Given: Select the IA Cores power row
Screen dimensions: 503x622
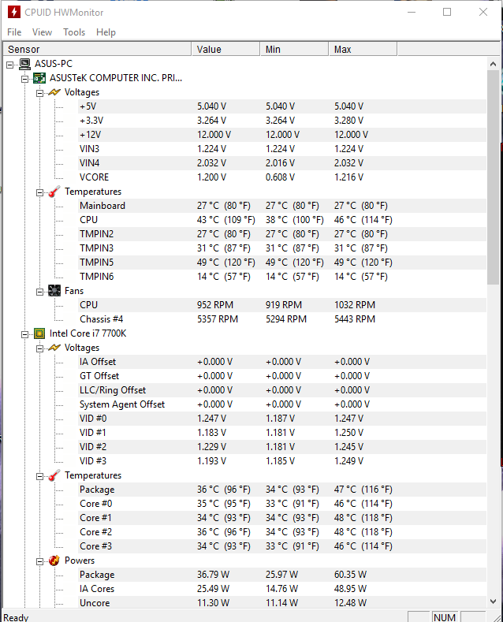Looking at the screenshot, I should [282, 589].
